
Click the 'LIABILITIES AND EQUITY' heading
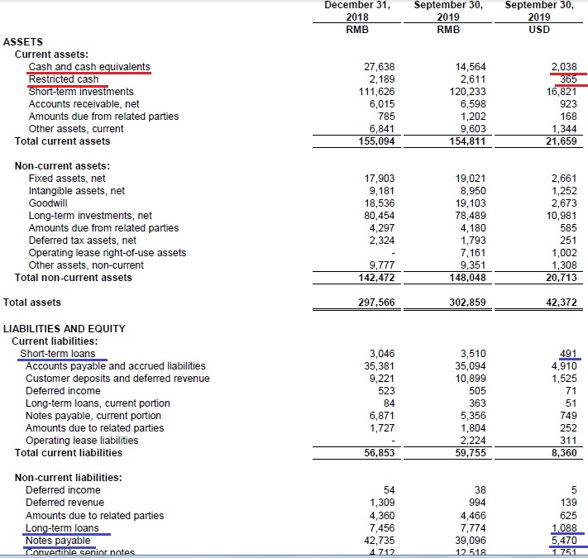point(65,329)
